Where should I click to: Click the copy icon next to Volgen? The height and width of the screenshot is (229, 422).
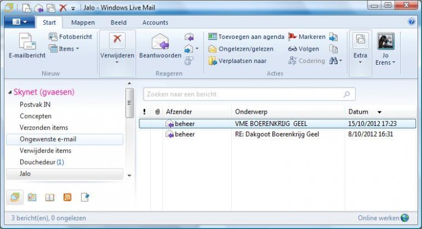click(x=334, y=49)
